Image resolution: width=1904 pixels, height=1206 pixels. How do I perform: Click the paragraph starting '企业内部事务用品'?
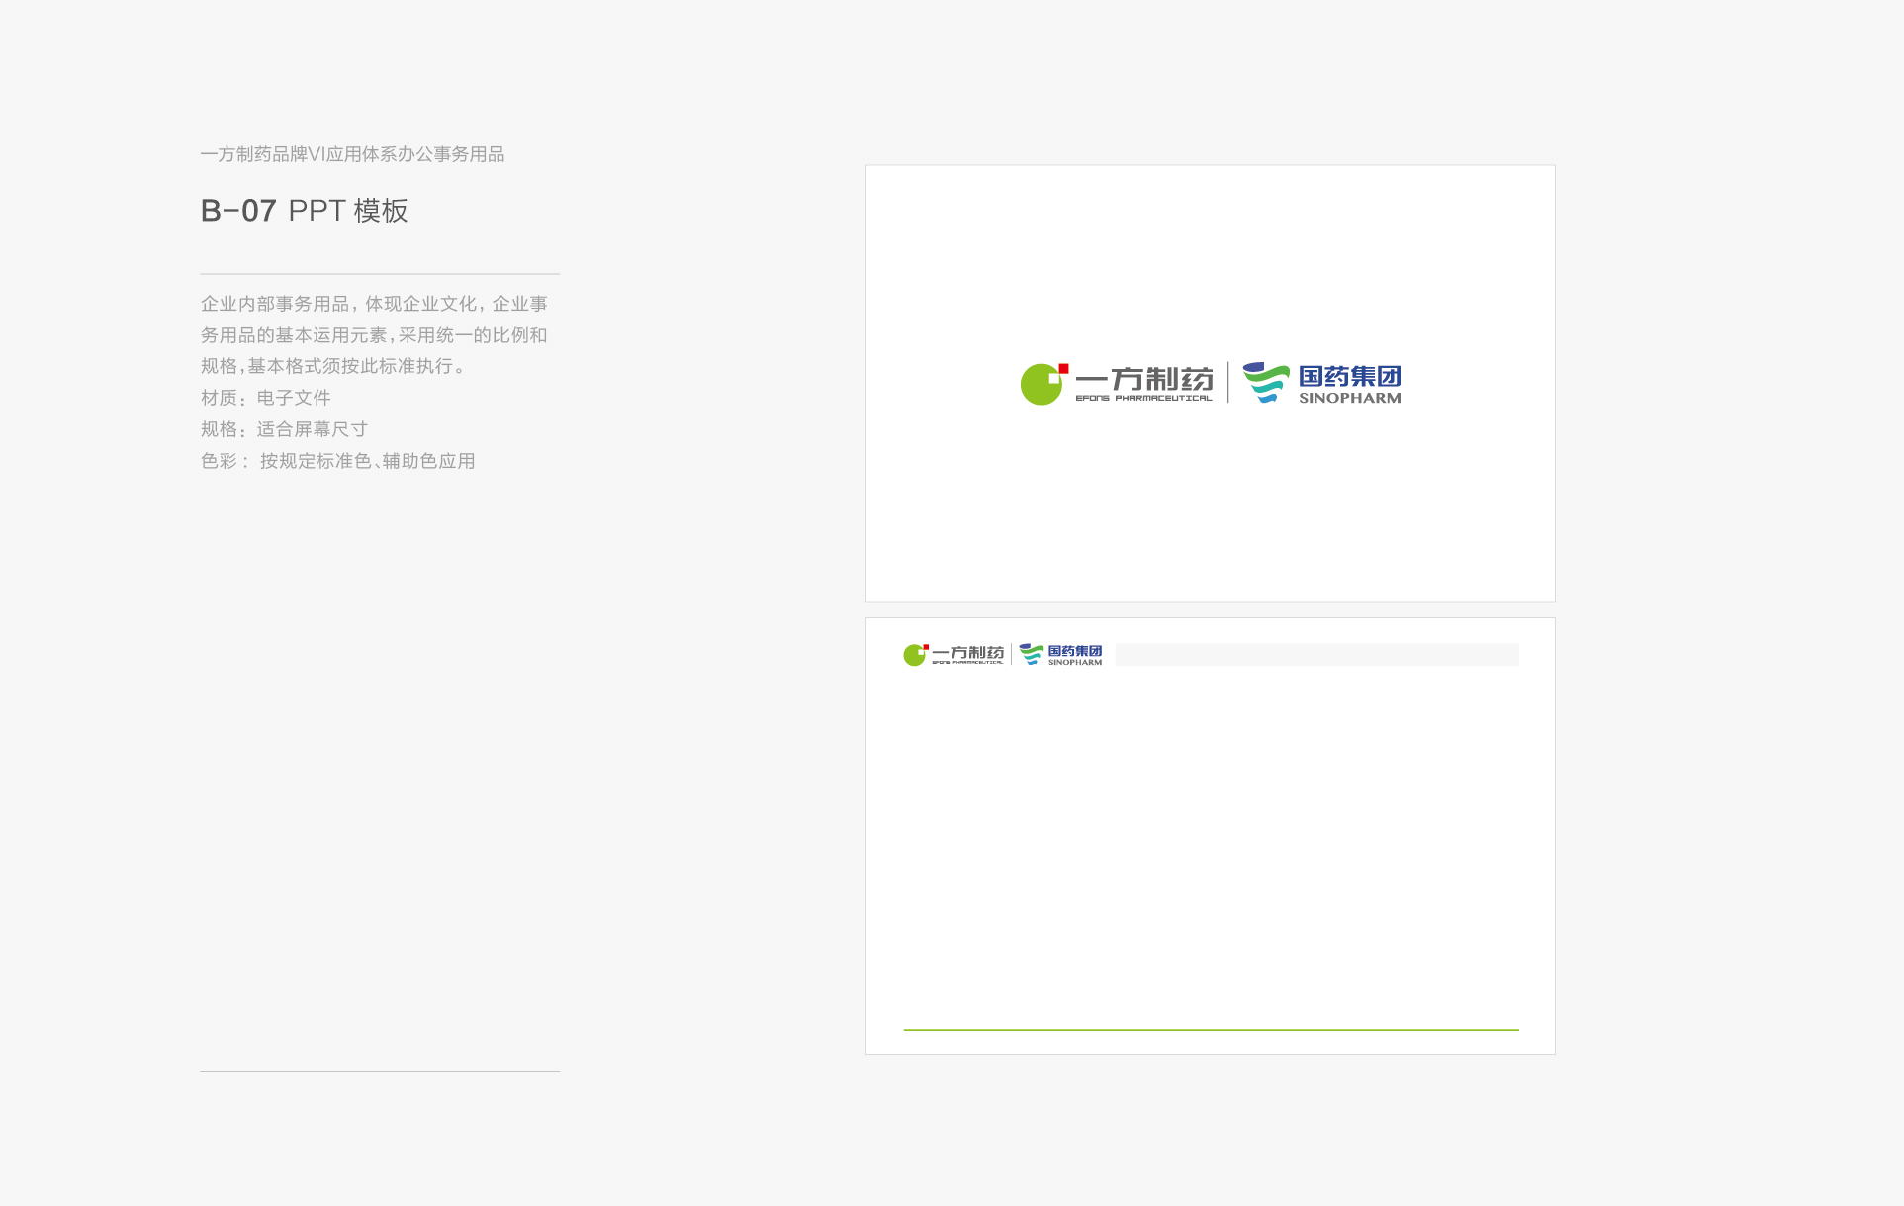coord(374,335)
